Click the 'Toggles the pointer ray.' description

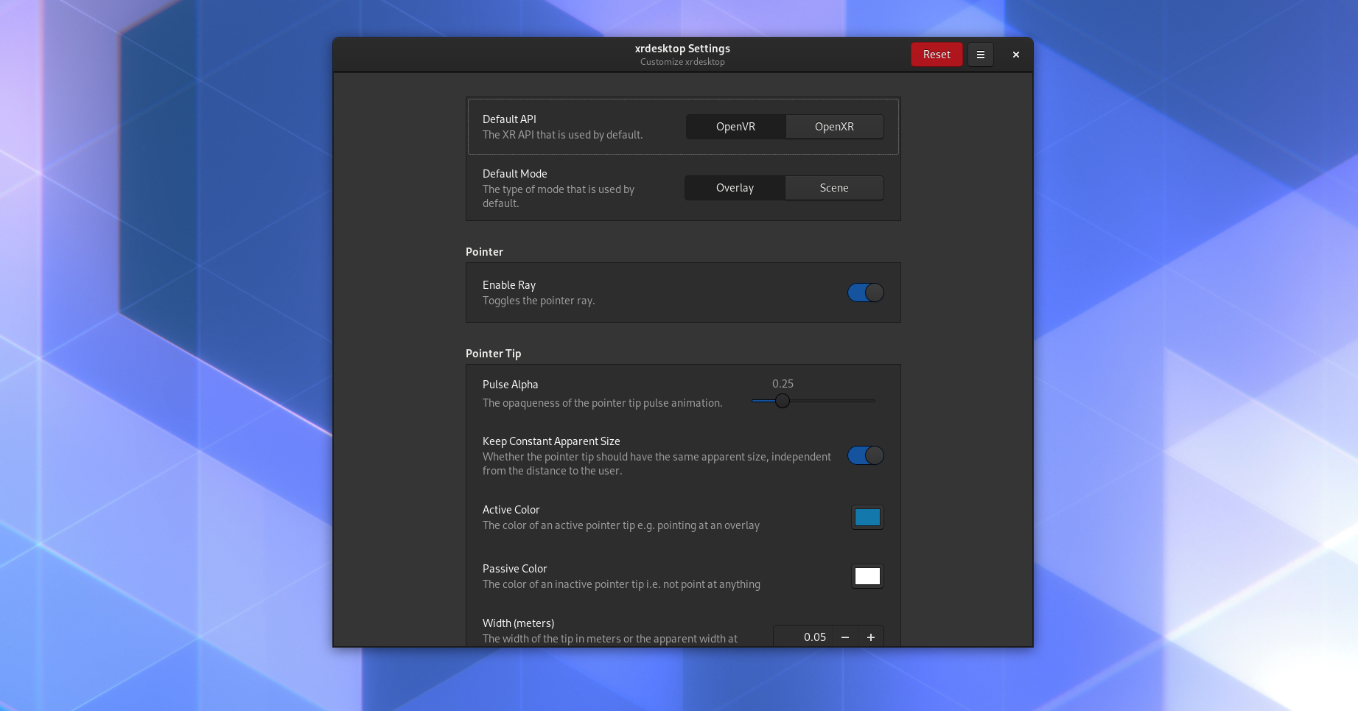click(539, 301)
